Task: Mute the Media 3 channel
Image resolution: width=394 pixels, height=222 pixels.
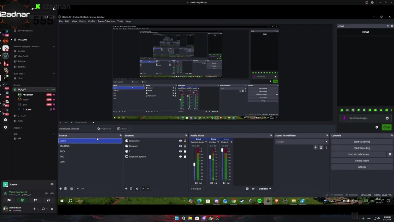Action: [x=224, y=183]
